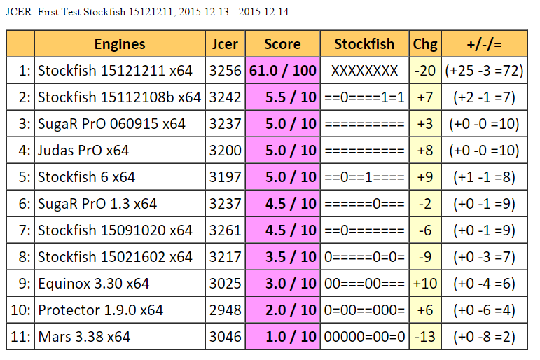Click Jcer rating 3217
Viewport: 540px width, 360px height.
click(x=226, y=256)
